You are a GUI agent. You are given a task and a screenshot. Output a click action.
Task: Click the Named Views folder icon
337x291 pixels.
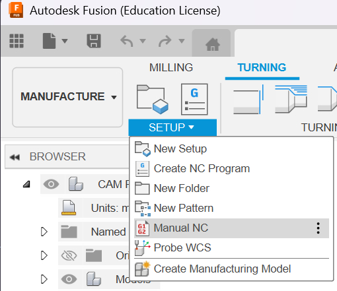pos(69,232)
